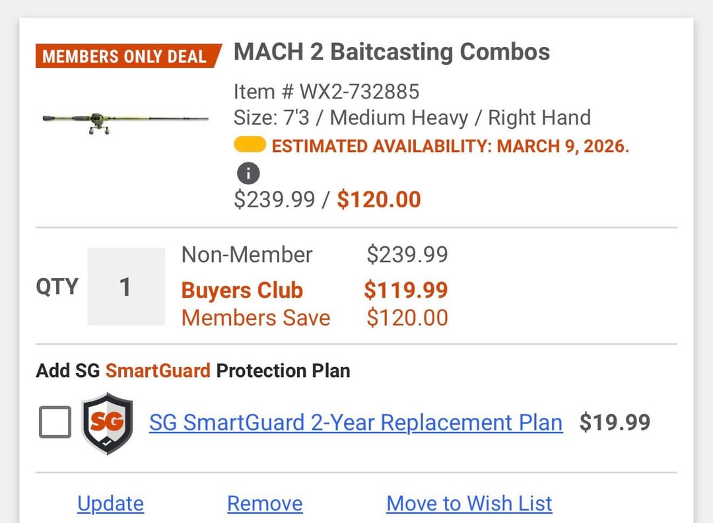
Task: Click the MACH 2 Baitcasting Combos title
Action: point(391,52)
